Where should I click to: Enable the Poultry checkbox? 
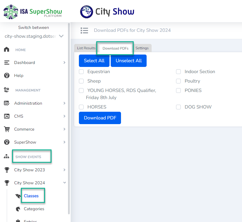(x=178, y=81)
